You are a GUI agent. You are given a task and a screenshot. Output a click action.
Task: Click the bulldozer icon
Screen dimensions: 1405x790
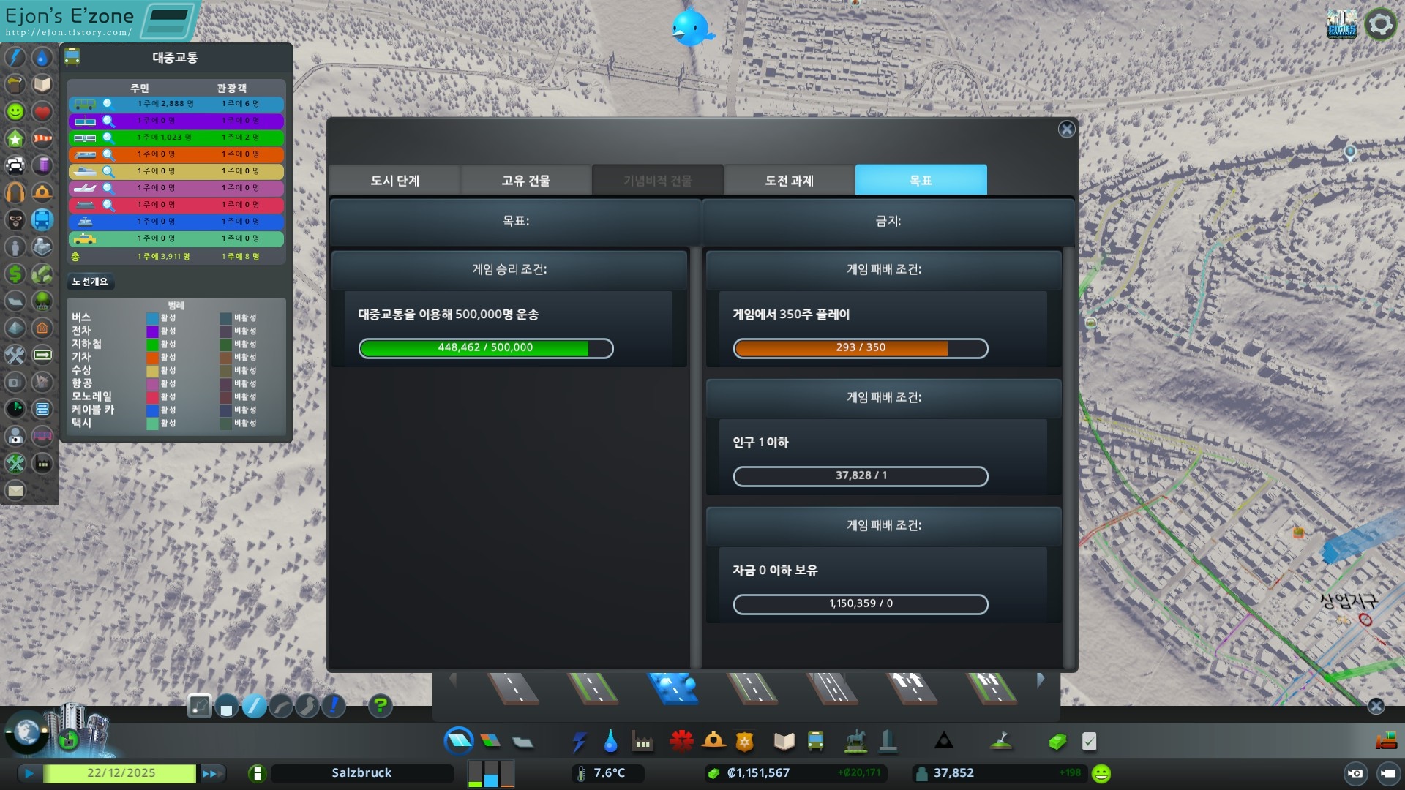[x=1385, y=742]
